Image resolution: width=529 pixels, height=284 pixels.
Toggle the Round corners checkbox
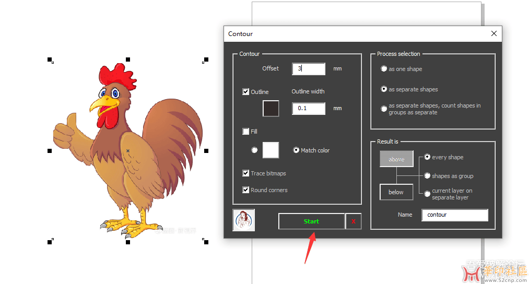click(x=245, y=190)
